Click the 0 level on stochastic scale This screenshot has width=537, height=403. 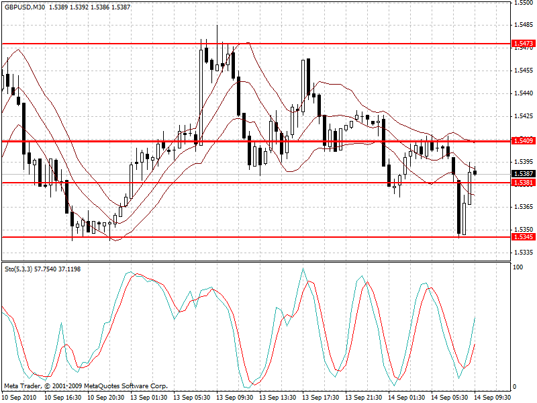click(515, 387)
